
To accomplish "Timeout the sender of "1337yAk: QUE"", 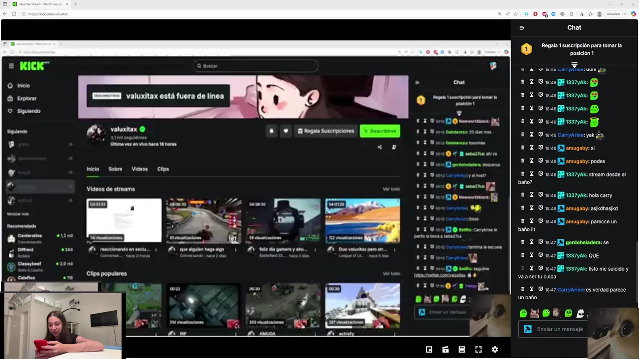I will pyautogui.click(x=532, y=255).
